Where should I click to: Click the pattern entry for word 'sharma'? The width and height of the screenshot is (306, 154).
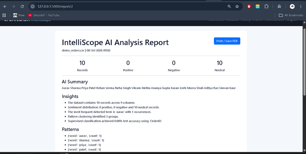click(x=86, y=140)
